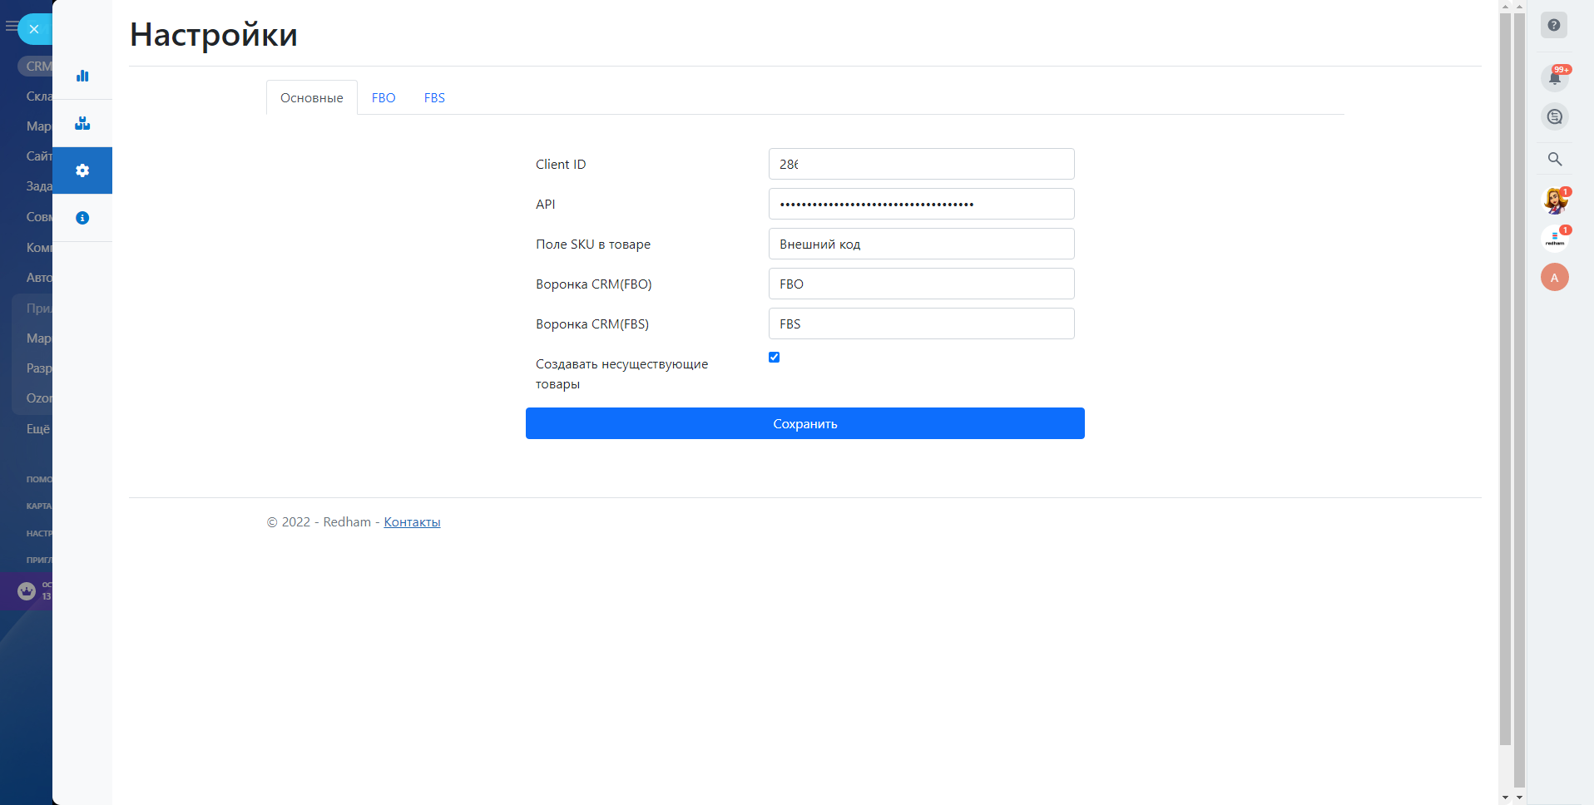Click the chat feed icon below the bell
Viewport: 1594px width, 805px height.
pos(1554,116)
